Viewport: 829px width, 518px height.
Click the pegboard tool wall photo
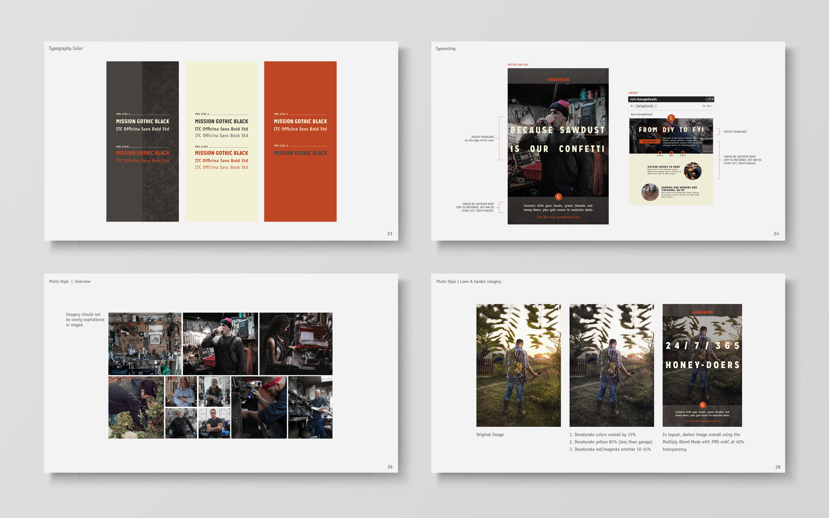coord(145,344)
